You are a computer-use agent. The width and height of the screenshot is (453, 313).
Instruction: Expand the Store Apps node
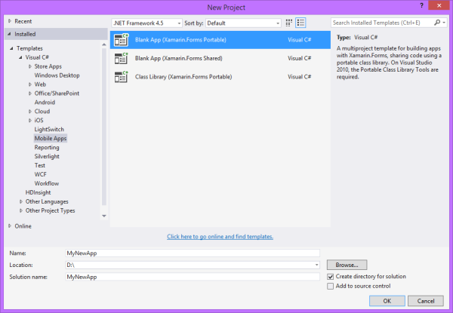point(30,66)
